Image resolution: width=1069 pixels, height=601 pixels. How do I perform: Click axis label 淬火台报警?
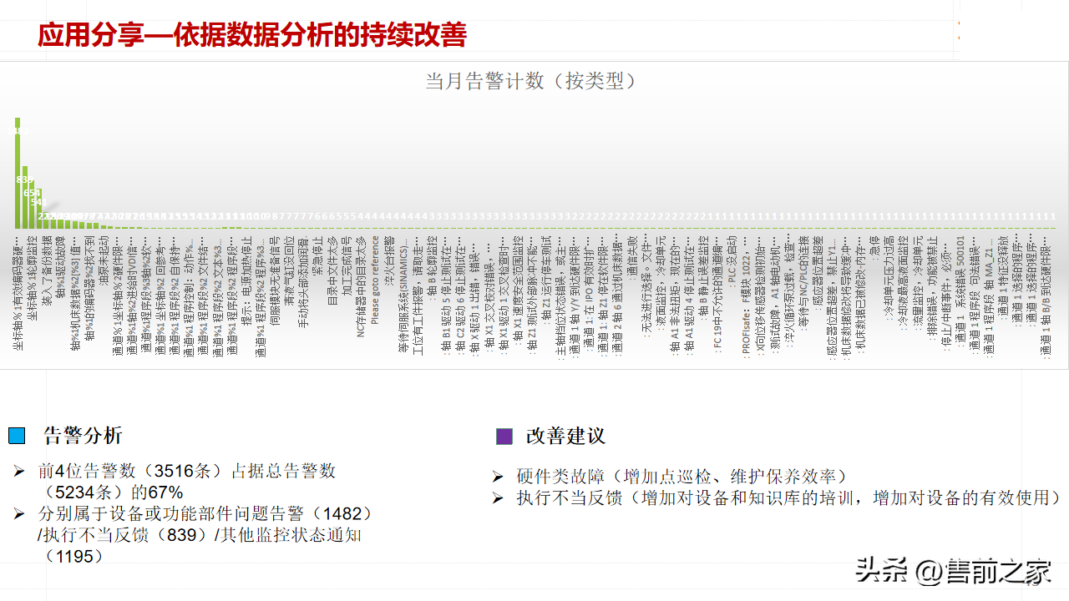(389, 260)
